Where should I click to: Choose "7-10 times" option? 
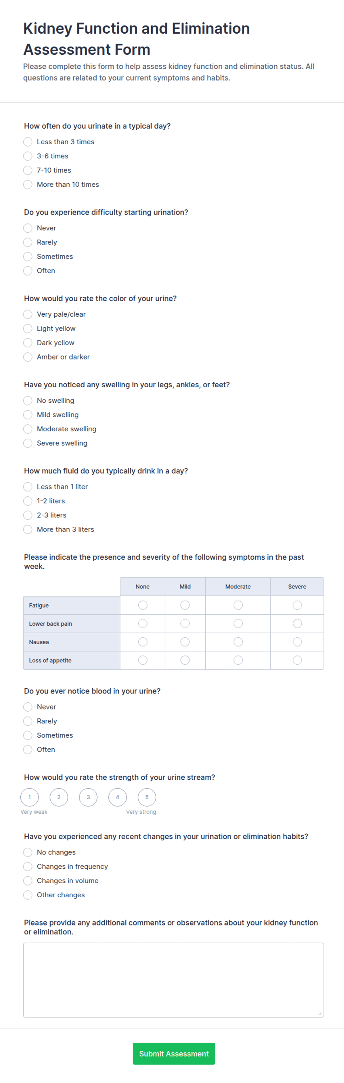28,170
